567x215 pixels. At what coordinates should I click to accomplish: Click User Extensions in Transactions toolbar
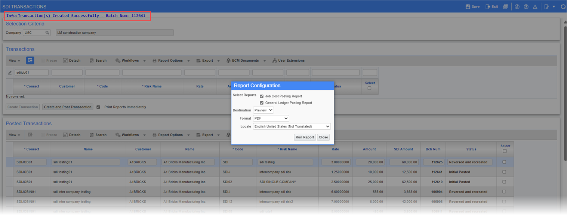[288, 61]
